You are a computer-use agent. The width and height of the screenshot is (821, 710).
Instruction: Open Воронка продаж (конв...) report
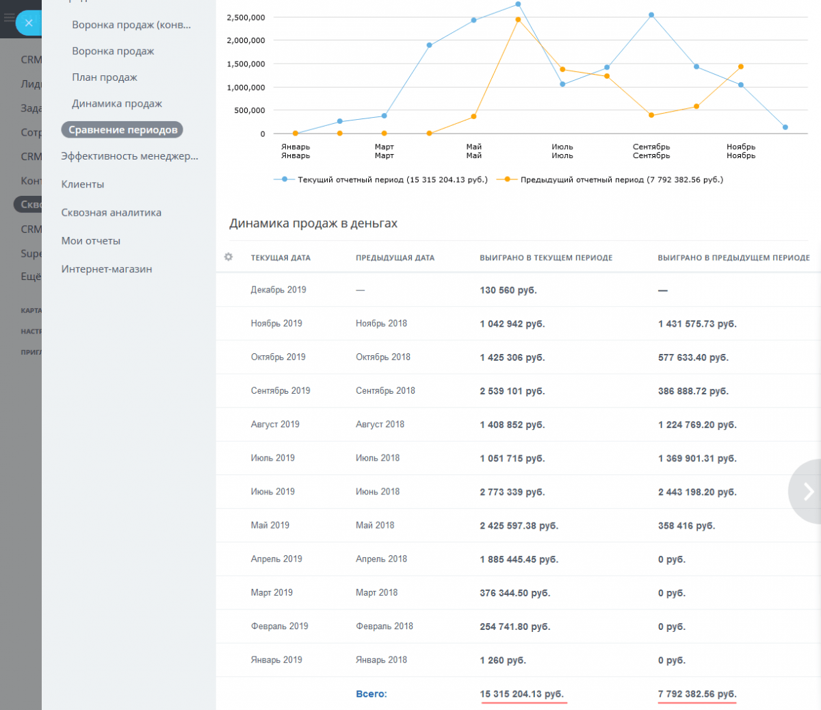point(131,25)
